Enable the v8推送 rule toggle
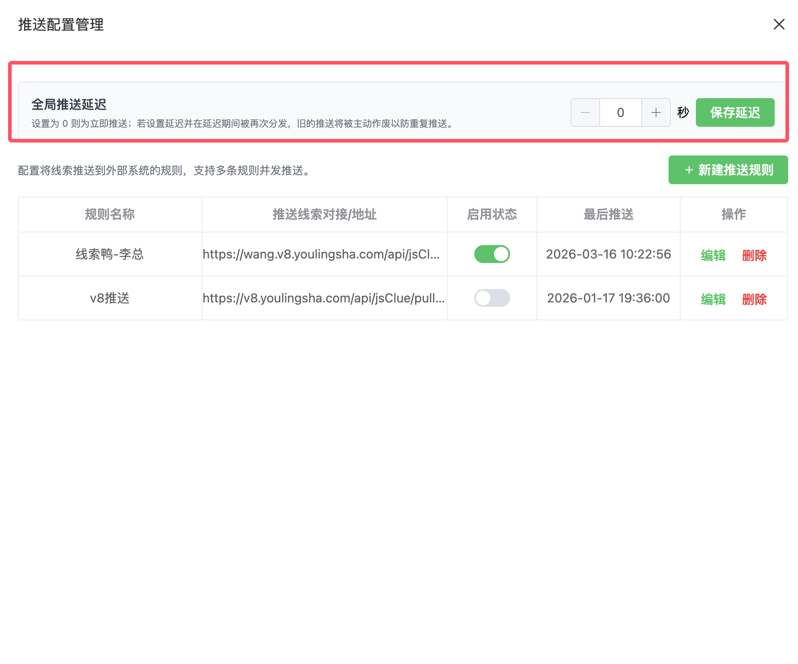 (492, 298)
